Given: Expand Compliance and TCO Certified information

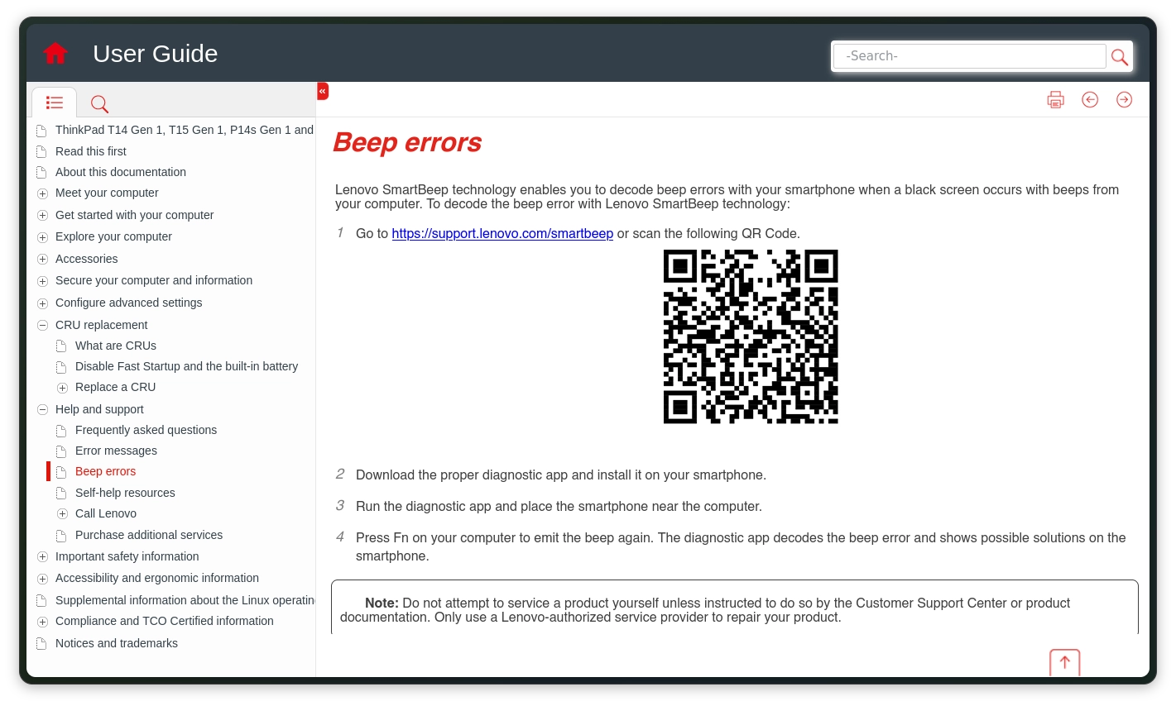Looking at the screenshot, I should [x=42, y=622].
